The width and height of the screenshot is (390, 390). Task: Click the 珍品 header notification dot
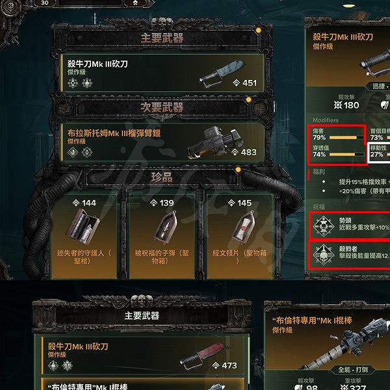pyautogui.click(x=238, y=170)
